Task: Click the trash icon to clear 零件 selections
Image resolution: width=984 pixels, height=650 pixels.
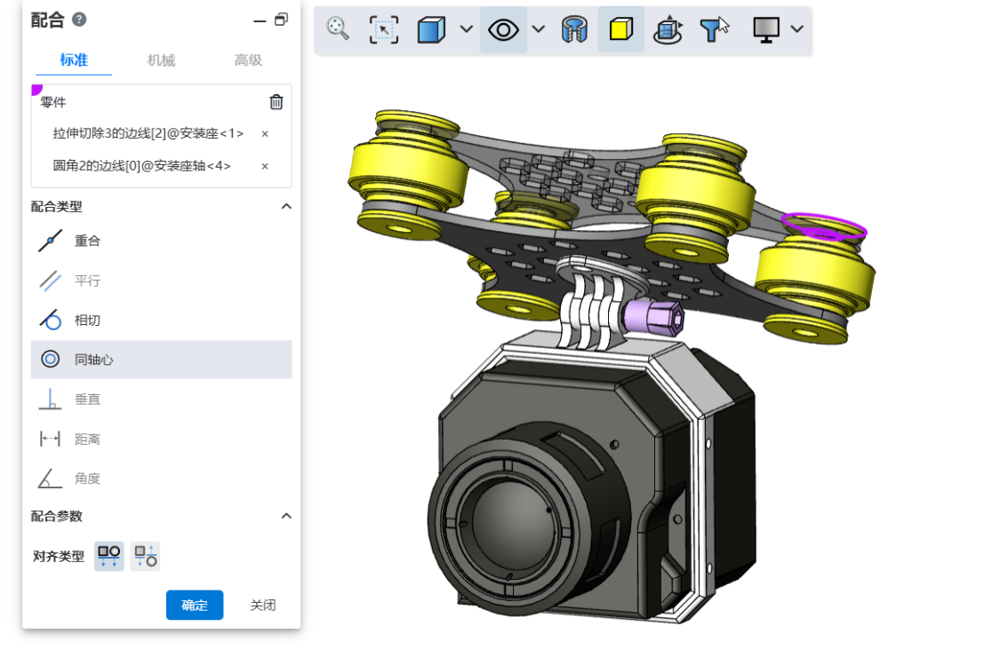Action: (276, 102)
